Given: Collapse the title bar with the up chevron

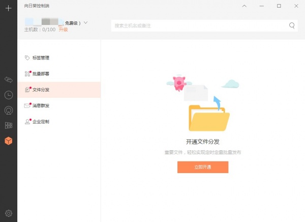Looking at the screenshot, I should [x=245, y=6].
